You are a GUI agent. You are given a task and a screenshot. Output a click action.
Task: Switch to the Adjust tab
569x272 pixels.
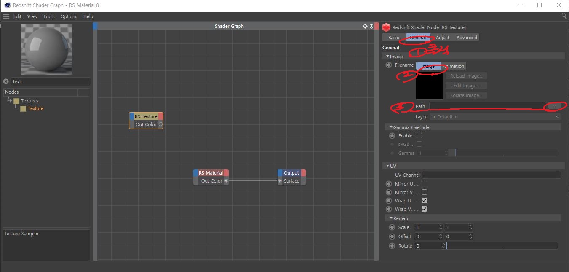tap(443, 38)
